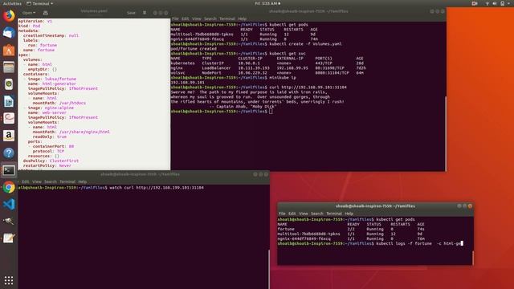Viewport: 514px width, 289px height.
Task: Expand the Open dropdown in gedit
Action: (x=29, y=13)
